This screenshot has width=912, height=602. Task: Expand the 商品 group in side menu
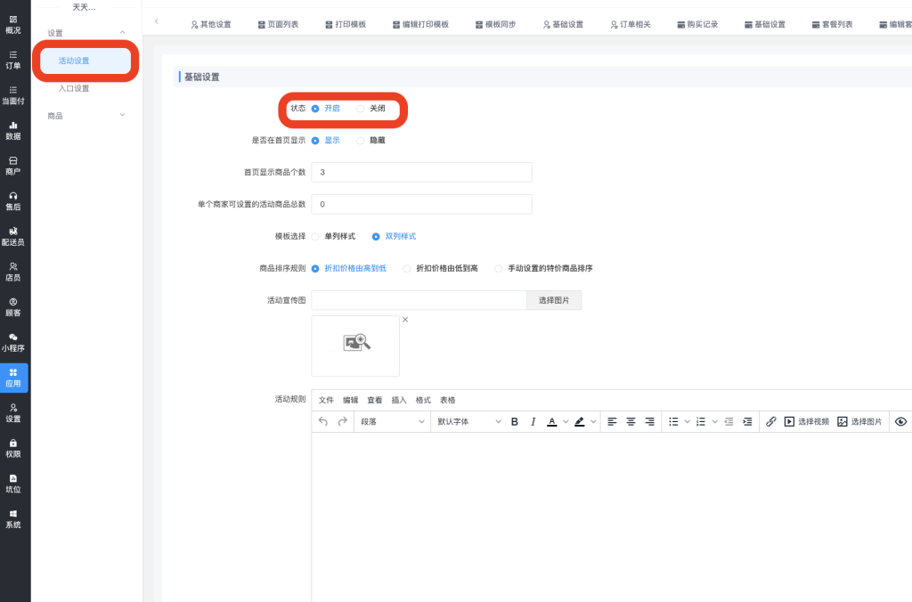(85, 116)
